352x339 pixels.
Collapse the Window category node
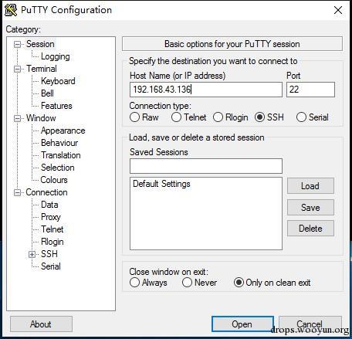[17, 118]
